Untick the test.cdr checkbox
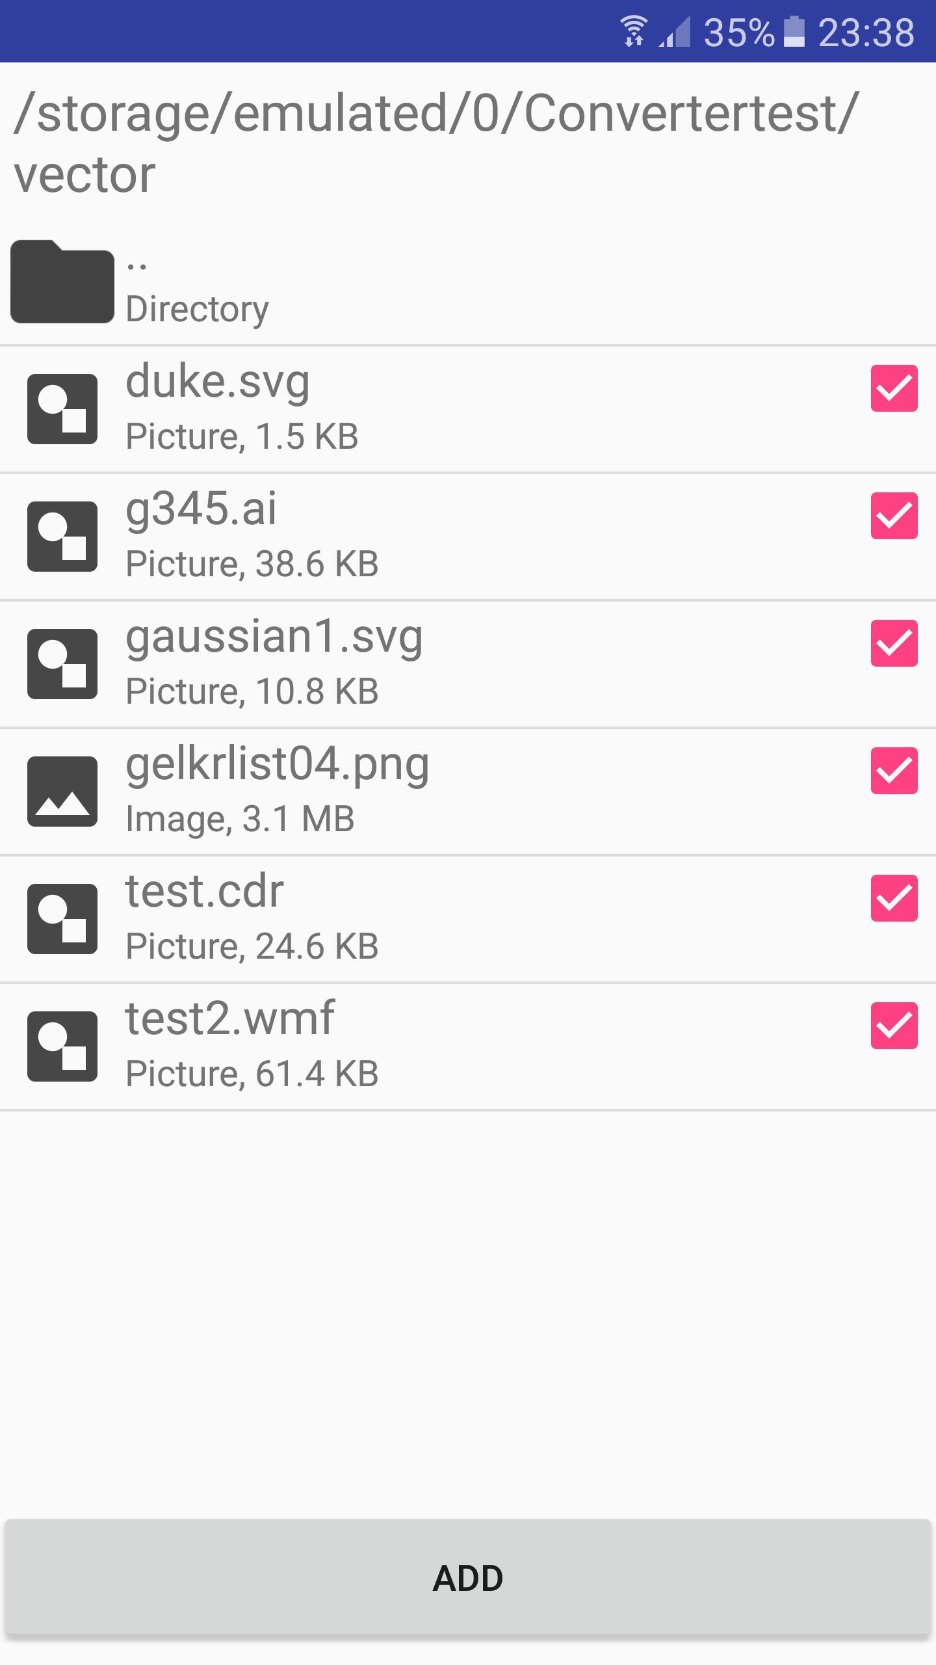The width and height of the screenshot is (936, 1665). tap(894, 898)
